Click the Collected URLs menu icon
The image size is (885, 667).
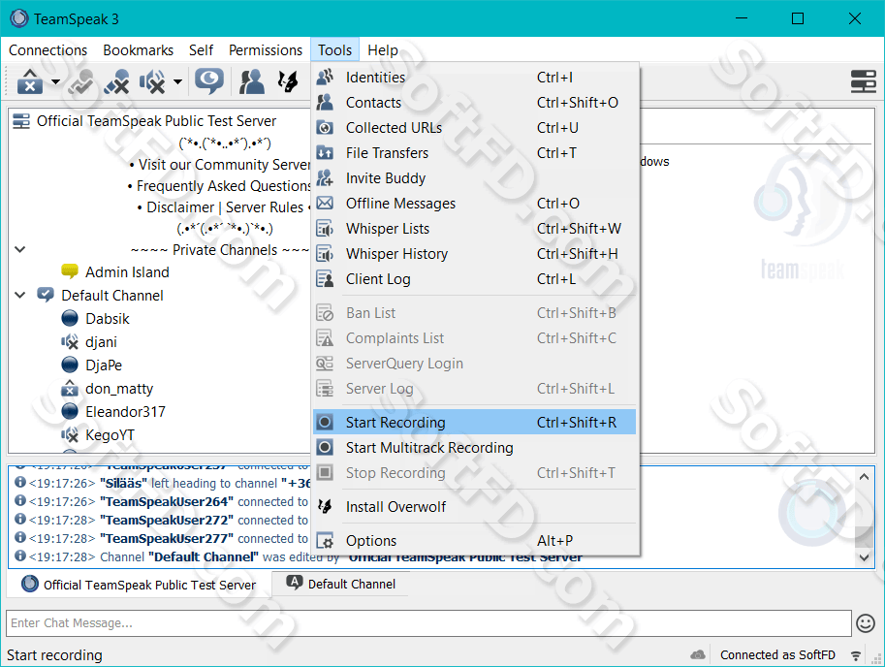coord(325,128)
